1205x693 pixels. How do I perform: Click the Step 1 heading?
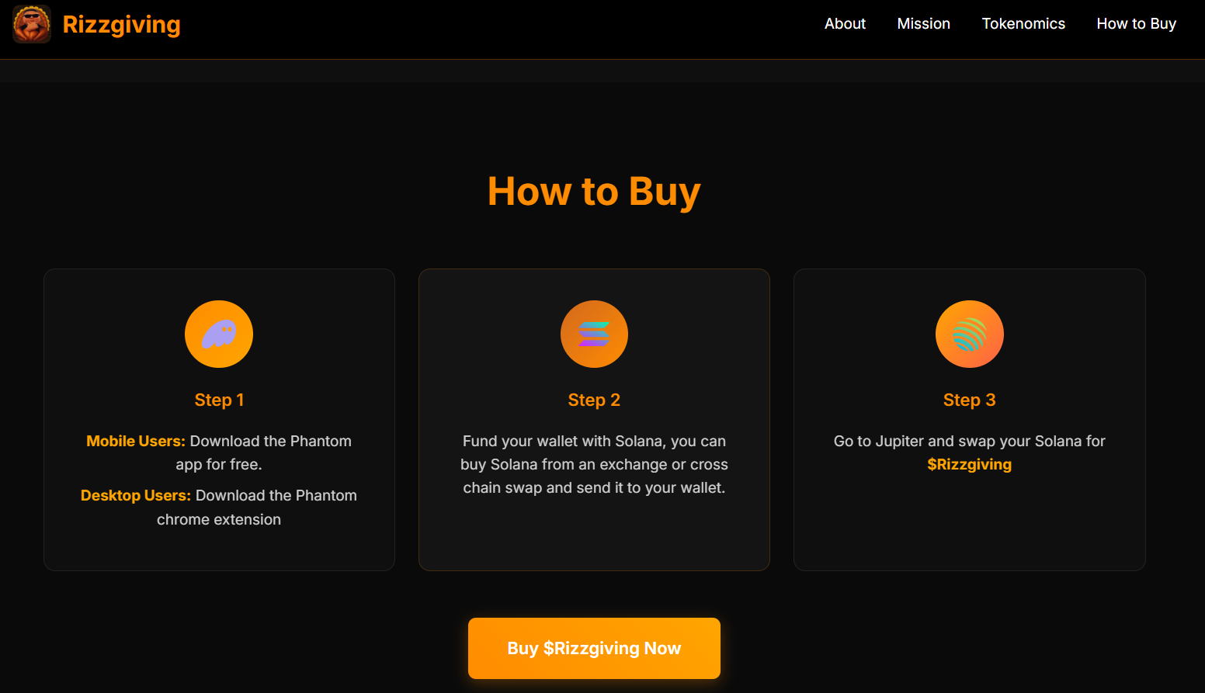coord(219,400)
